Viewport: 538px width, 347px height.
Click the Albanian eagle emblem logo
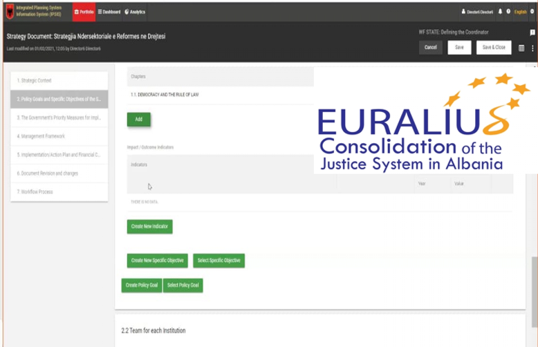click(9, 12)
